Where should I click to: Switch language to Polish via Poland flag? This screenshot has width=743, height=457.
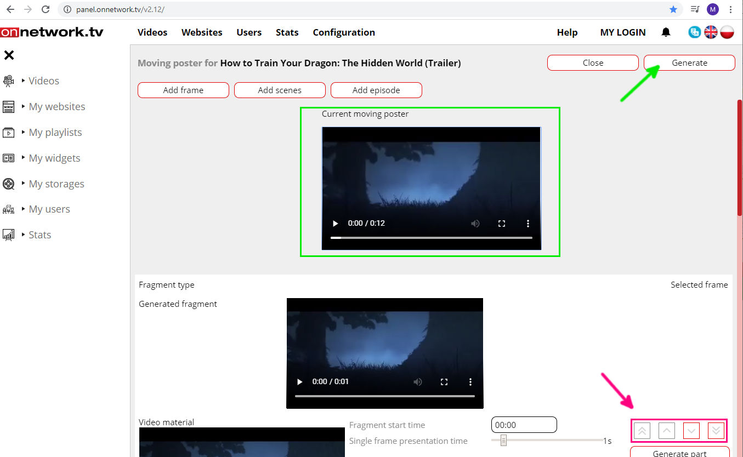tap(727, 32)
